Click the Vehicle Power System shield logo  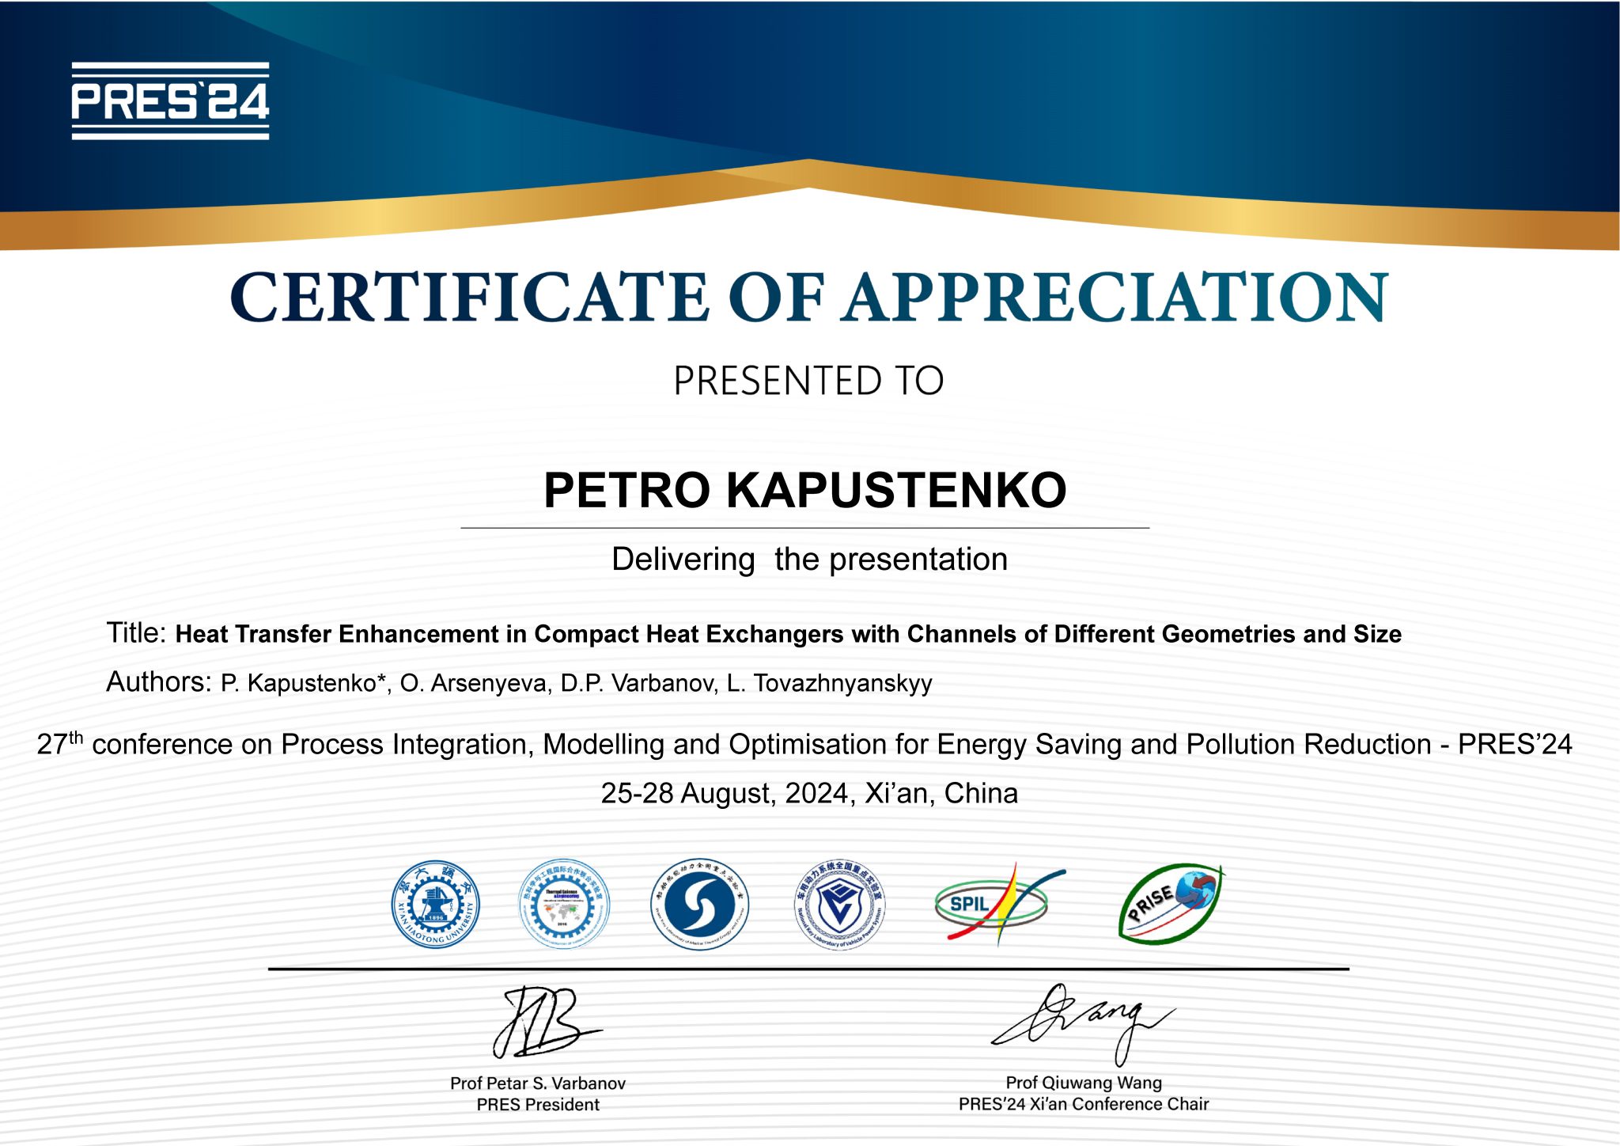coord(839,905)
